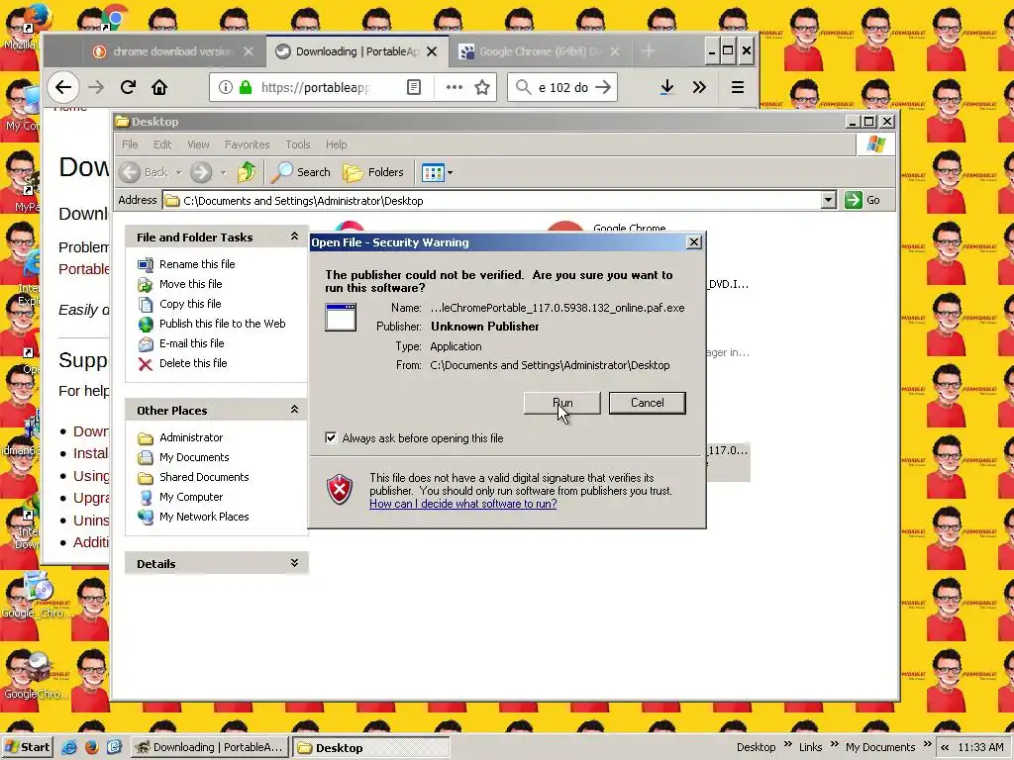Click the Up folder icon in Explorer

point(247,172)
